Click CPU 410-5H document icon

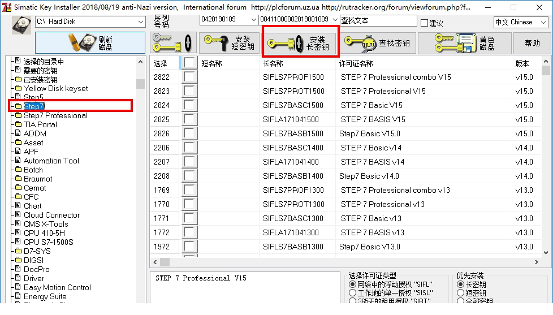click(x=18, y=232)
